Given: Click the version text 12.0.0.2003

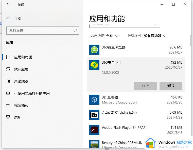Looking at the screenshot, I should point(110,72).
